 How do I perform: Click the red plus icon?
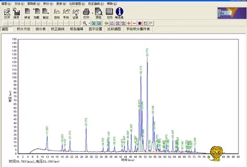pos(129,23)
